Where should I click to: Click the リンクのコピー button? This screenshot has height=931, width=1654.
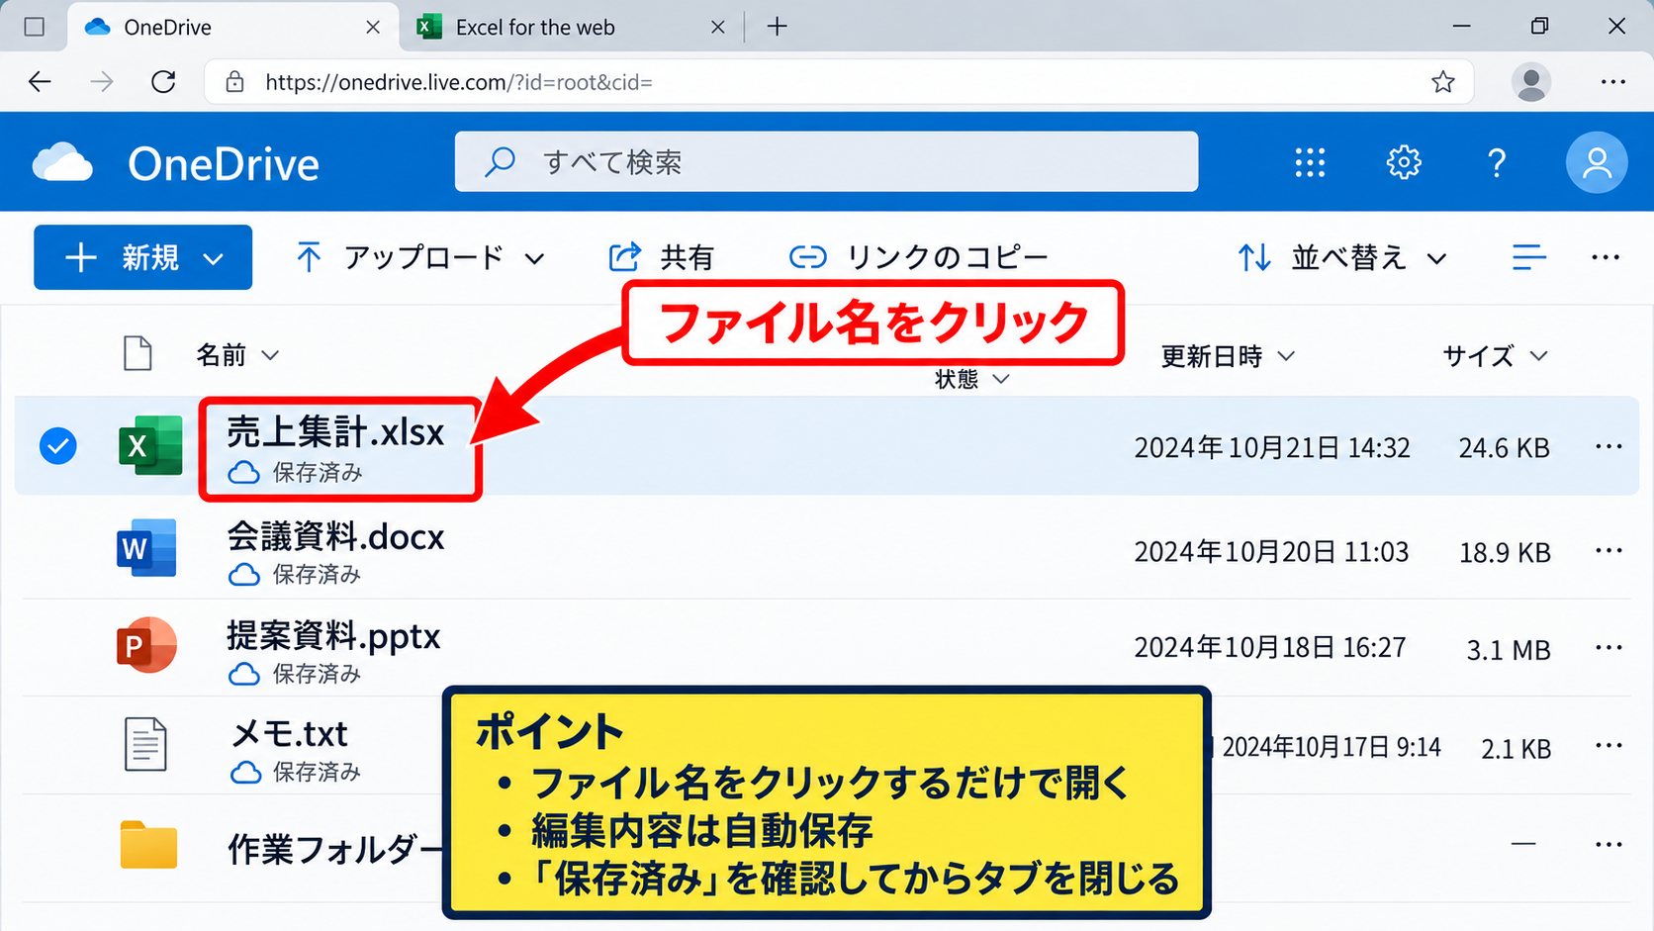[918, 257]
